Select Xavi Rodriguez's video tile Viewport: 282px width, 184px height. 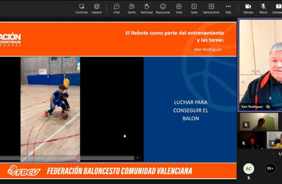[260, 65]
